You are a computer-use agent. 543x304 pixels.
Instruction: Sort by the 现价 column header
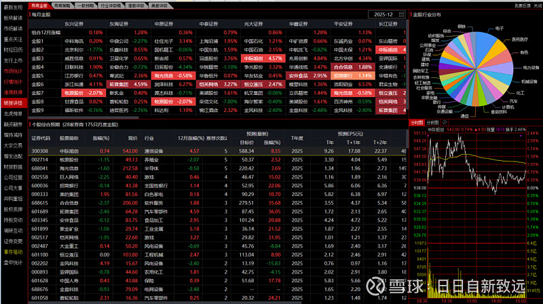pos(133,138)
